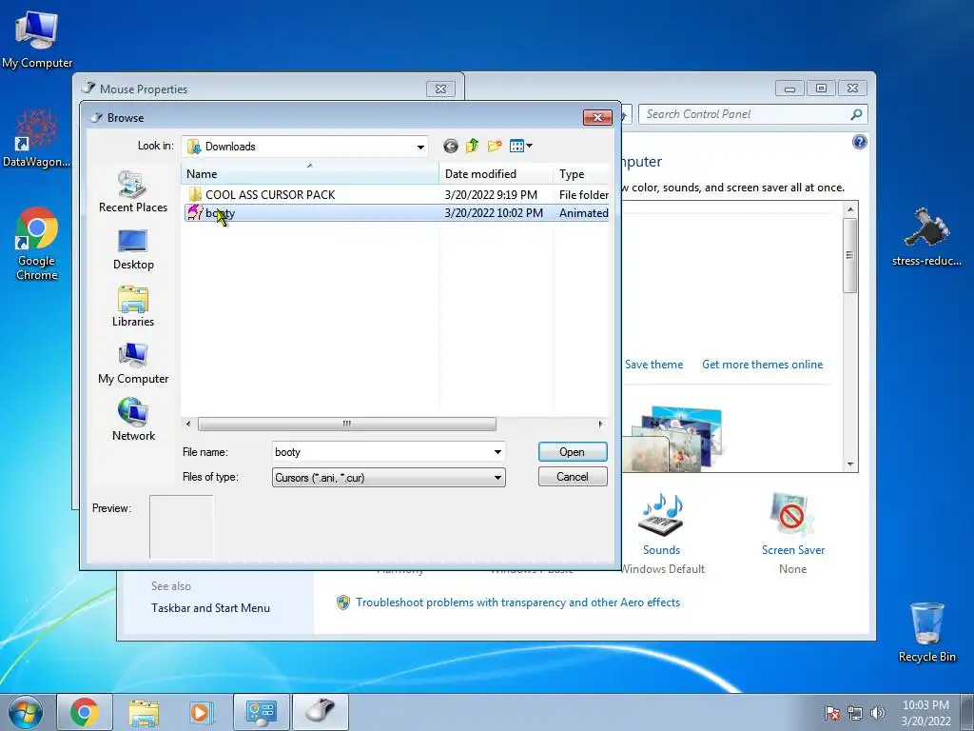Open Windows Explorer from taskbar

tap(144, 712)
